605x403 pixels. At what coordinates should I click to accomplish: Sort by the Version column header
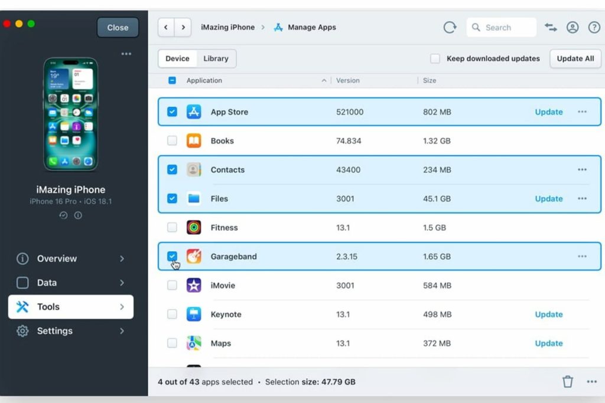coord(347,80)
